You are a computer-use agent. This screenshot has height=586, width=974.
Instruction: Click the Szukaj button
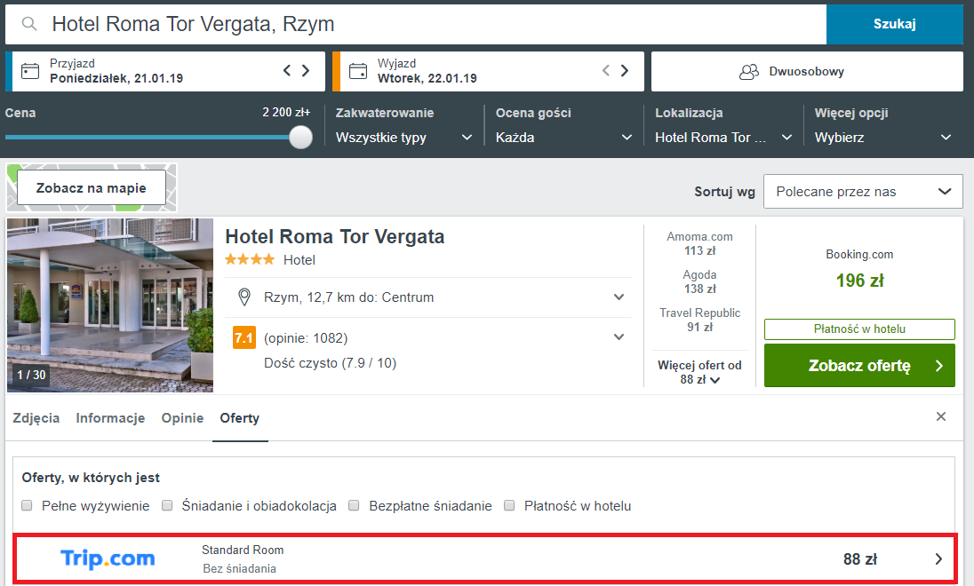coord(895,24)
